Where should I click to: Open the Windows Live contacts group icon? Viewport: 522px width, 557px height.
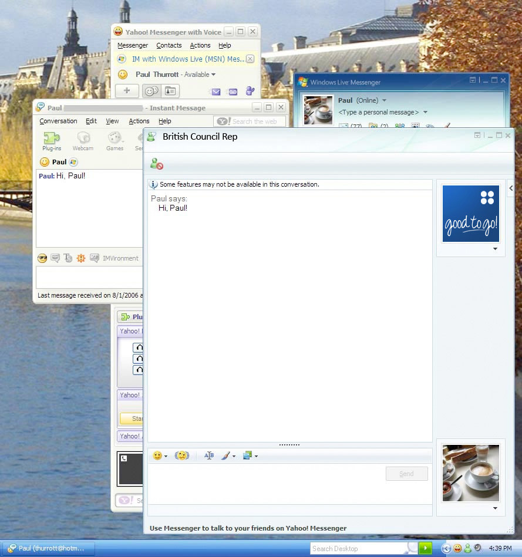[400, 126]
